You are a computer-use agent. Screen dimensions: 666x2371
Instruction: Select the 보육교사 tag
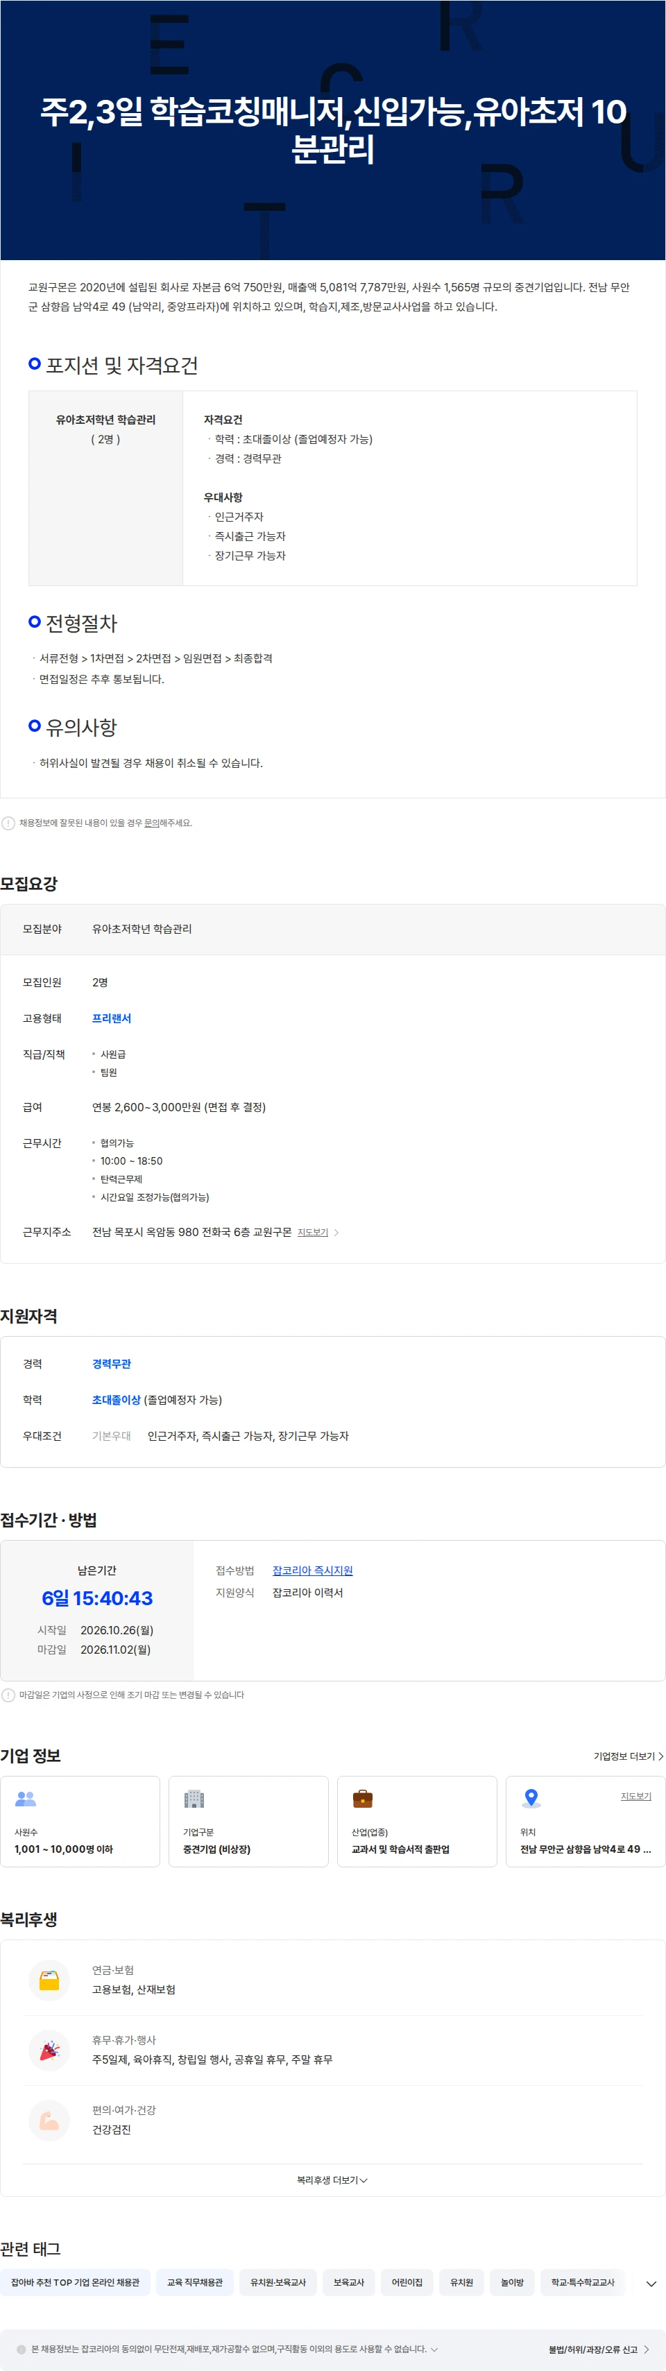pos(349,2282)
